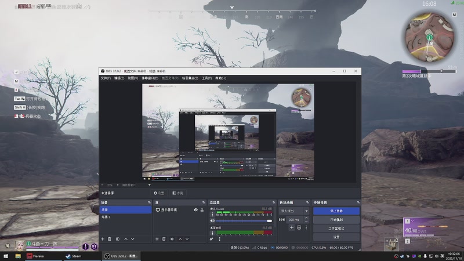Open the audio mixer menu dots at bottom
This screenshot has width=464, height=261.
pyautogui.click(x=220, y=239)
